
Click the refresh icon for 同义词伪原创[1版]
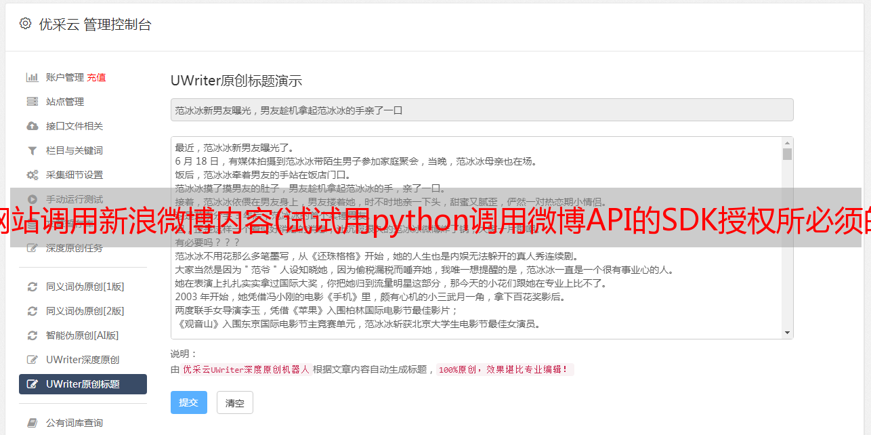coord(32,287)
